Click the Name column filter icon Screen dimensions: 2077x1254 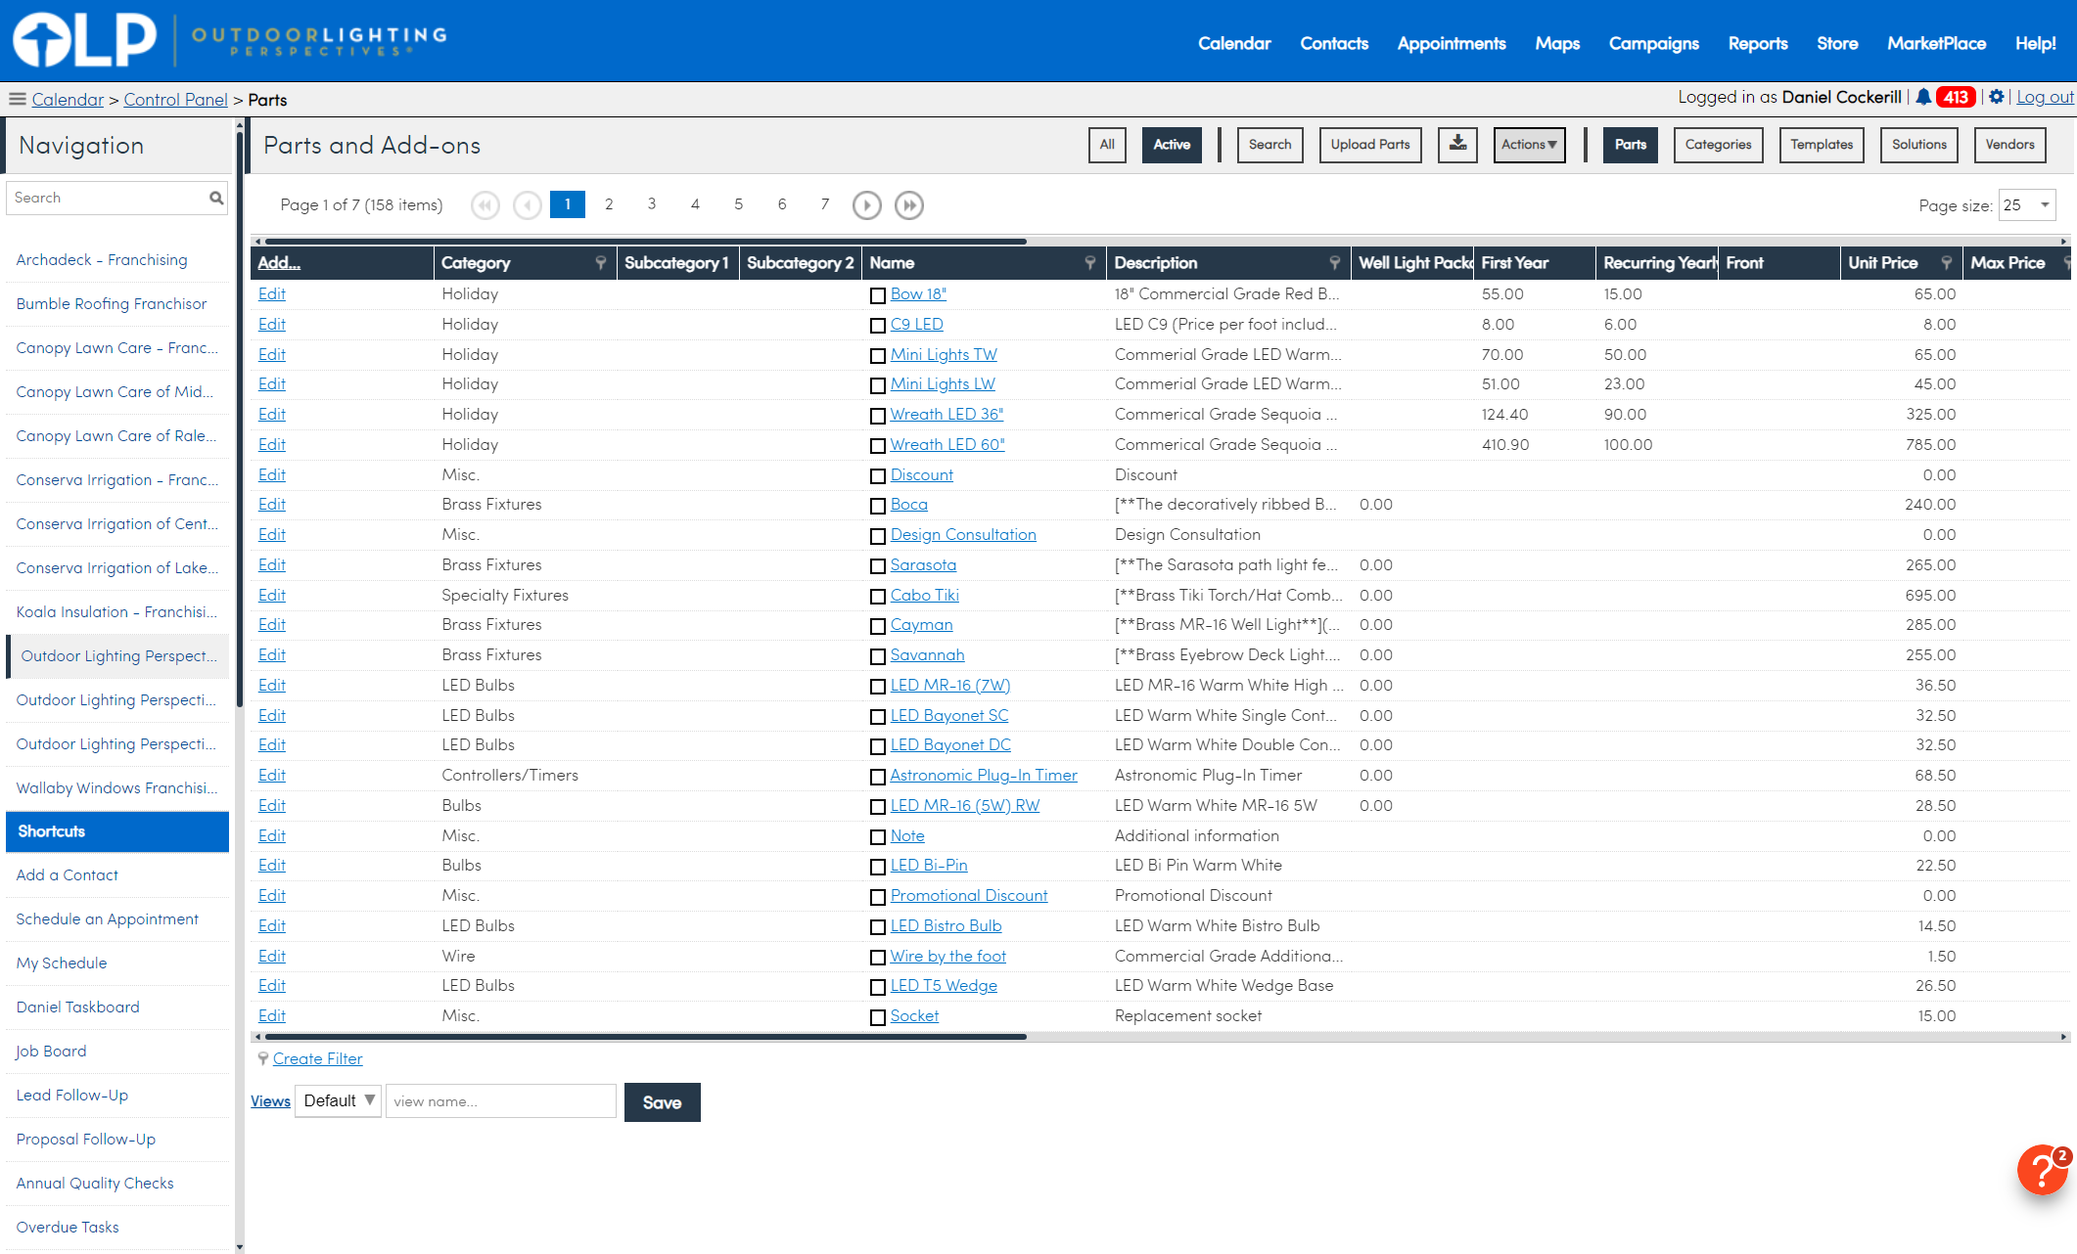click(x=1090, y=262)
